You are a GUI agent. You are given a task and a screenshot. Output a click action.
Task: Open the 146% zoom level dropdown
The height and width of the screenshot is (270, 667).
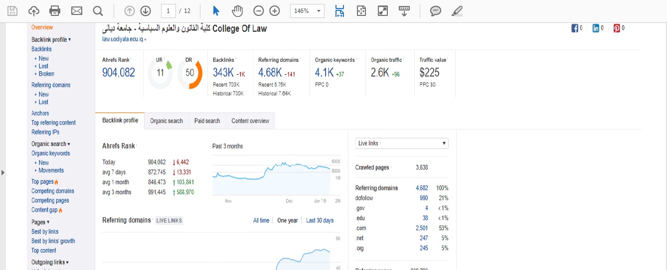click(x=307, y=11)
